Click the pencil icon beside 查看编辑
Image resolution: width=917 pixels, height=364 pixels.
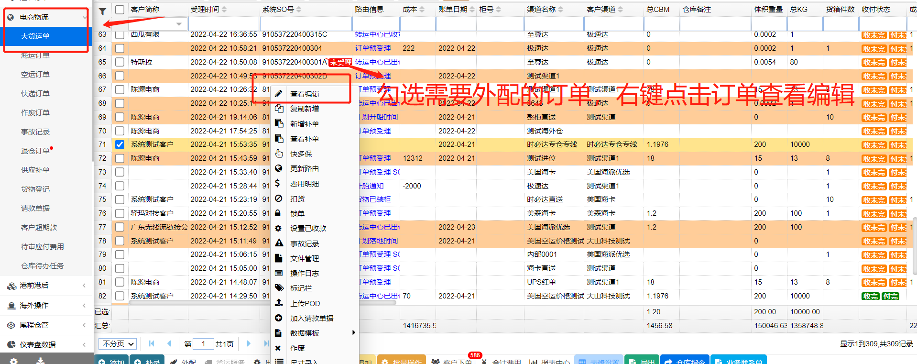(279, 94)
